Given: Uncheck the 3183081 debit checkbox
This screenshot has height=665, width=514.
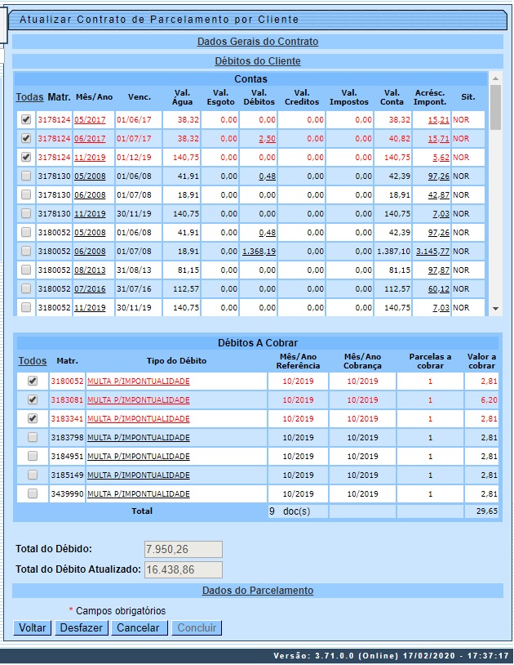Looking at the screenshot, I should 33,400.
